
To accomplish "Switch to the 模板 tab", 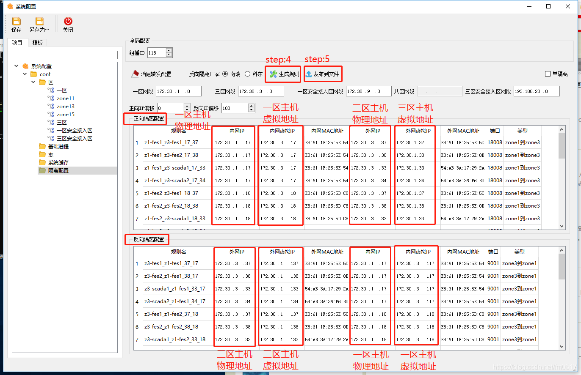I will click(x=38, y=43).
